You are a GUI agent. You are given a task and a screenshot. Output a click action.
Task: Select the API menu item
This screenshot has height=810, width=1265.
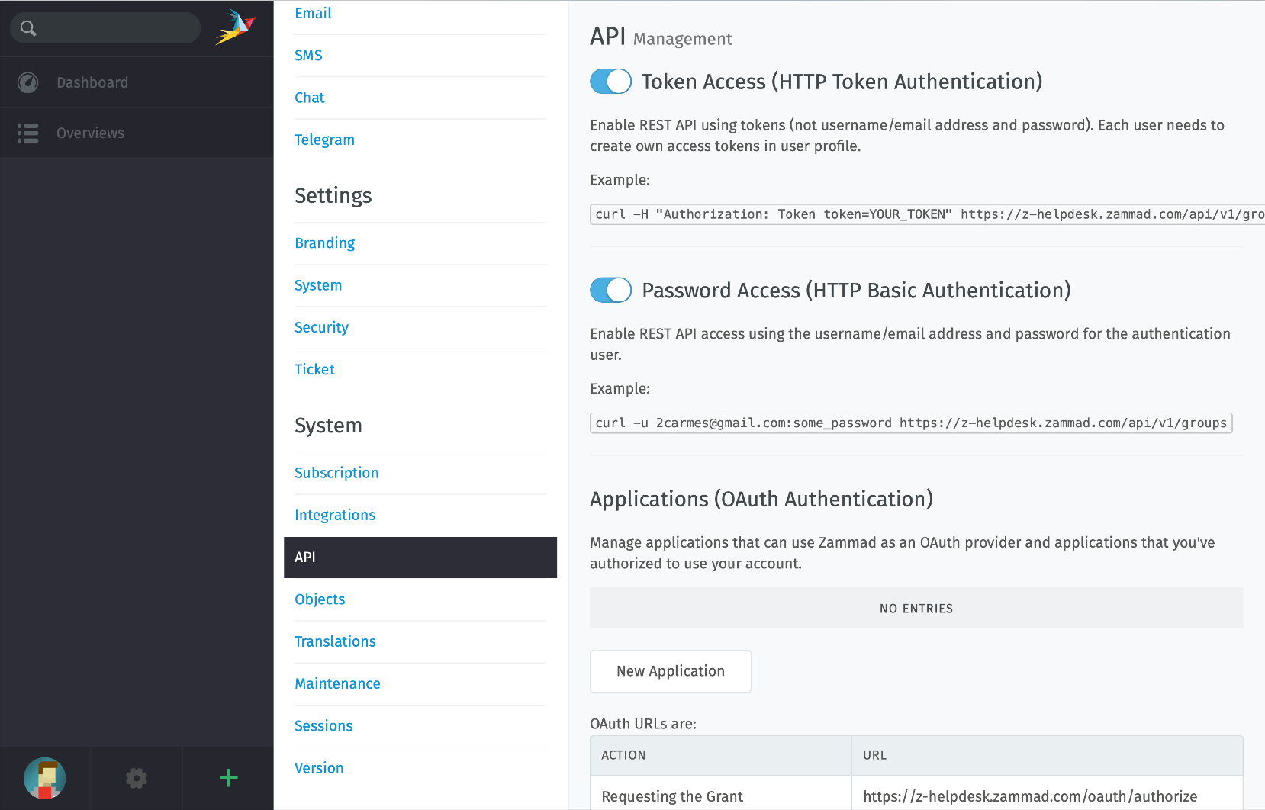(420, 558)
